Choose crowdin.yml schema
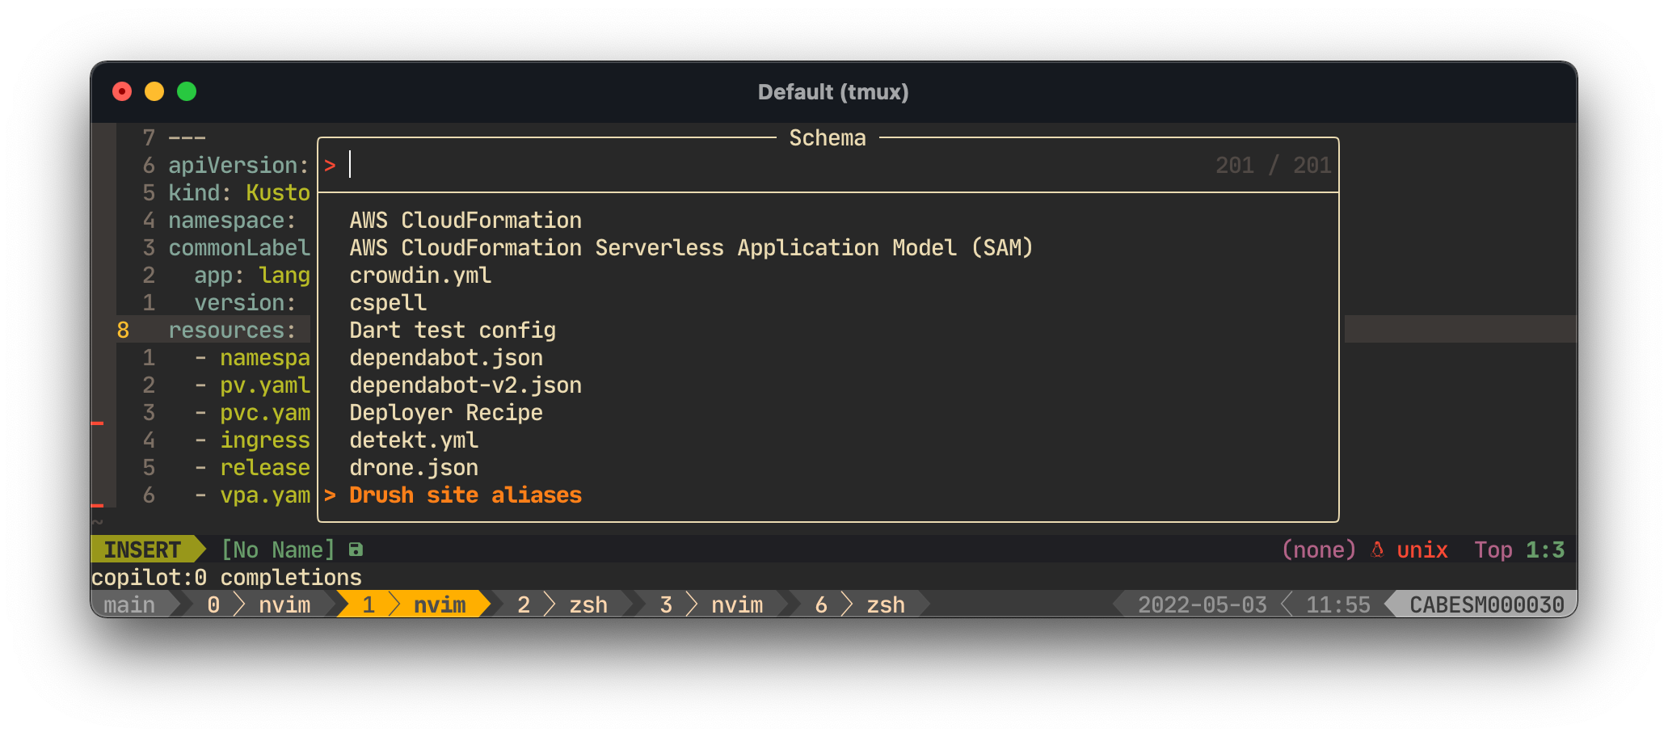 [420, 275]
